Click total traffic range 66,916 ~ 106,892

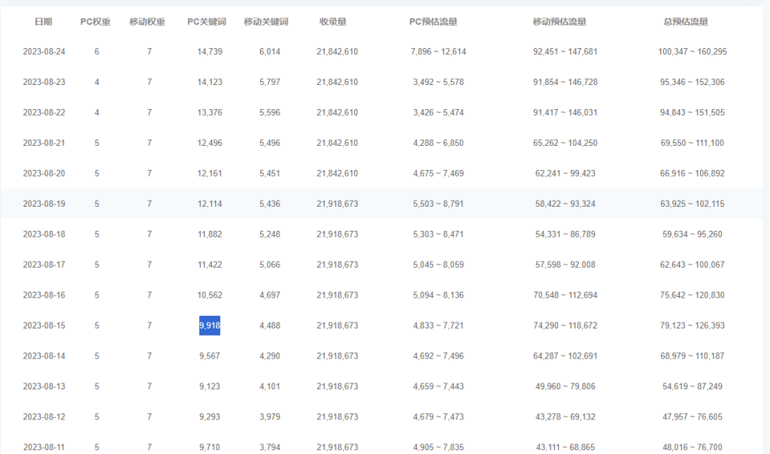(x=693, y=173)
